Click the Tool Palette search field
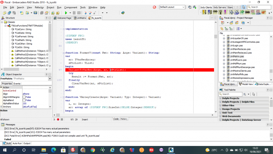This screenshot has width=273, height=154. click(x=230, y=94)
